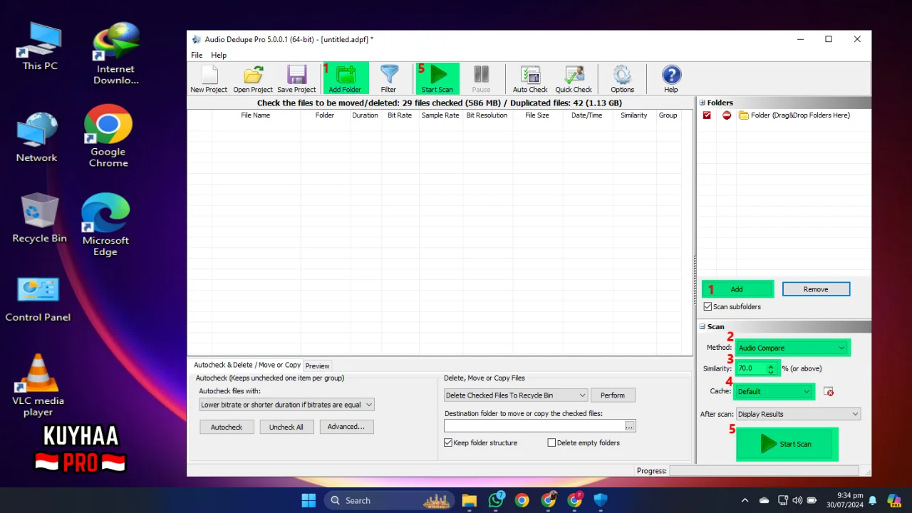Open volume control in system tray

pyautogui.click(x=797, y=500)
